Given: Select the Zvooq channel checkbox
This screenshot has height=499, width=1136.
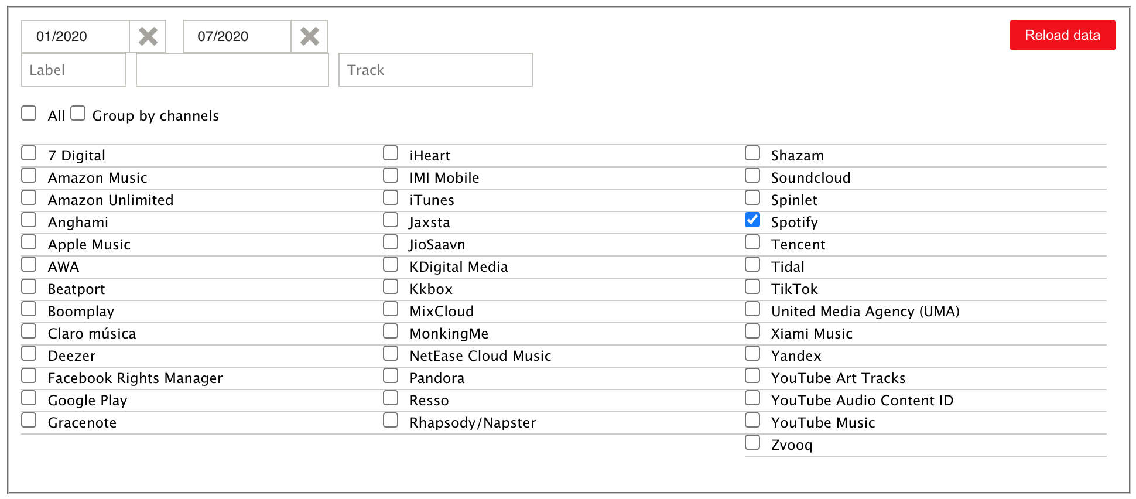Looking at the screenshot, I should 752,442.
